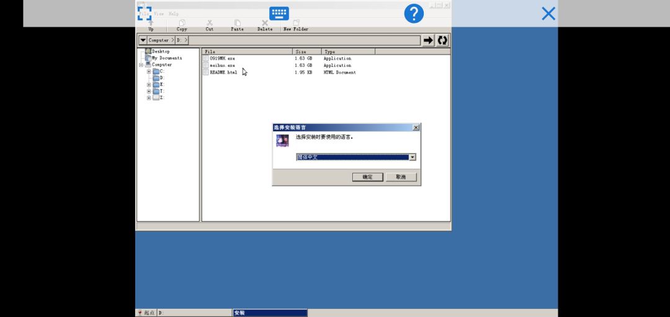
Task: Click the 确定 button in the language dialog
Action: [x=367, y=177]
